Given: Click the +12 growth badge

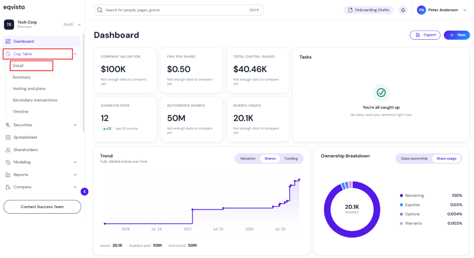Looking at the screenshot, I should [x=107, y=129].
